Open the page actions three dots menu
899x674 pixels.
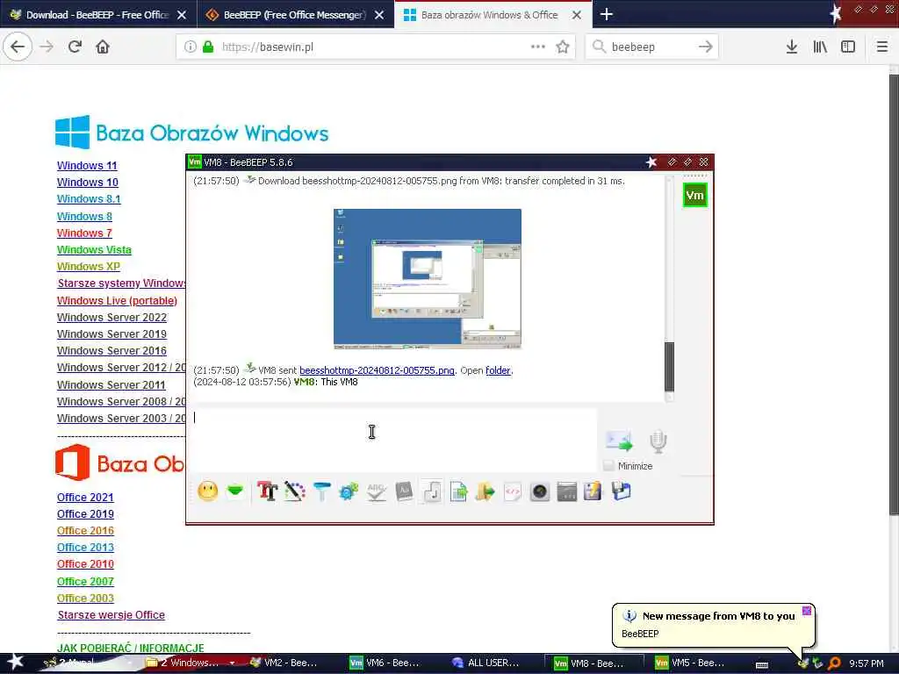538,47
